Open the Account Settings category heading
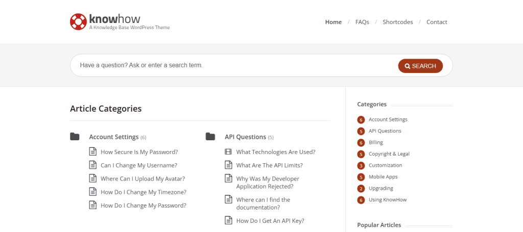 tap(114, 137)
